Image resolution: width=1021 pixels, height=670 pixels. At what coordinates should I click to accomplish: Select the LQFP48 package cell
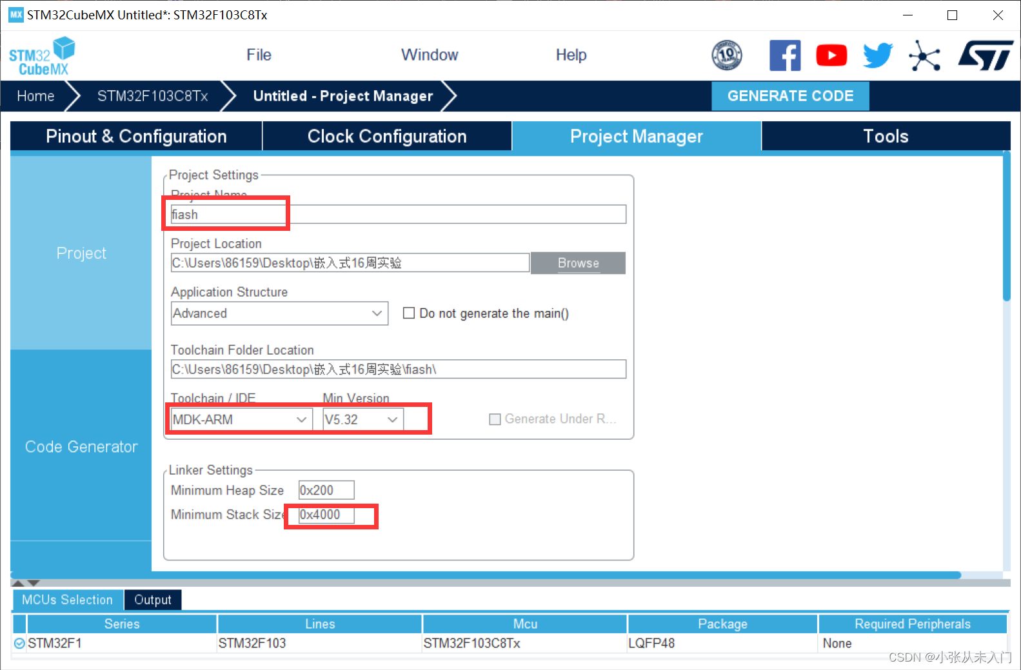click(722, 643)
